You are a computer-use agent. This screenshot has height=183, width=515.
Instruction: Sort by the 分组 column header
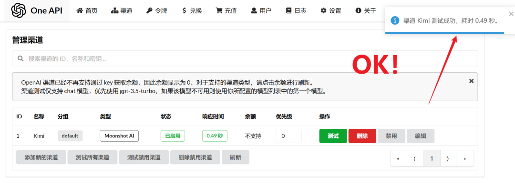coord(63,116)
